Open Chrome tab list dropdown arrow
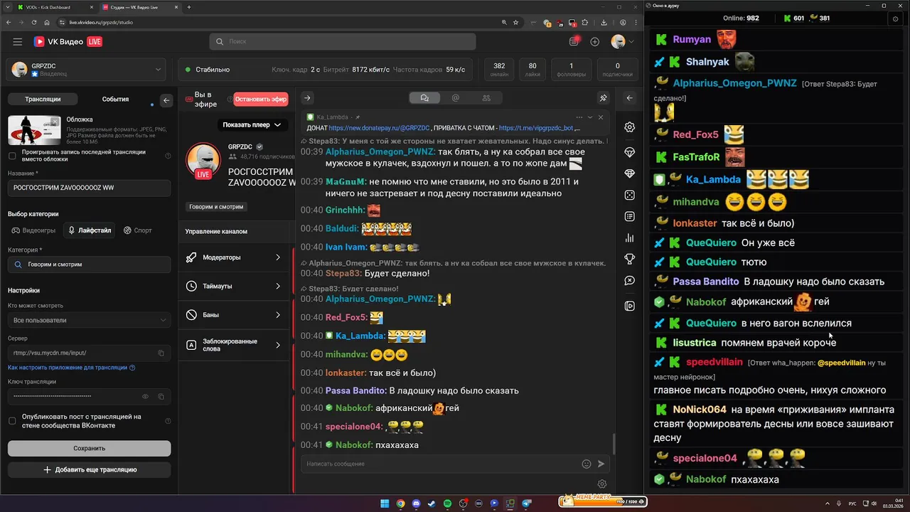Screen dimensions: 910x512 coord(9,7)
